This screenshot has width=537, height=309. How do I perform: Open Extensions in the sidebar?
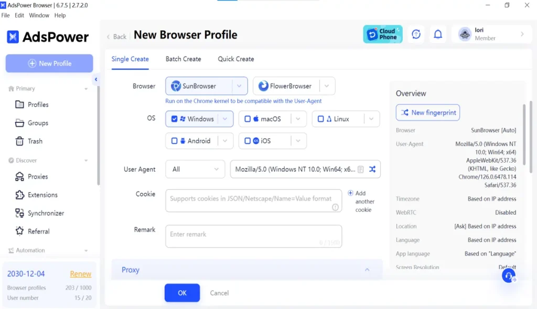click(36, 195)
